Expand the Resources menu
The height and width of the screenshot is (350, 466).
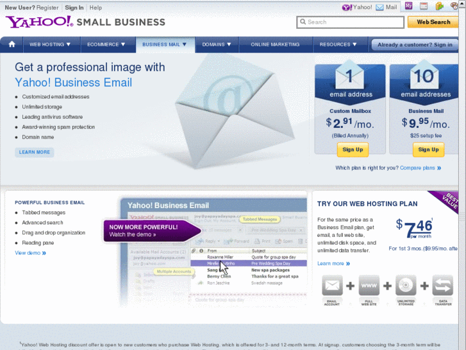pyautogui.click(x=338, y=44)
